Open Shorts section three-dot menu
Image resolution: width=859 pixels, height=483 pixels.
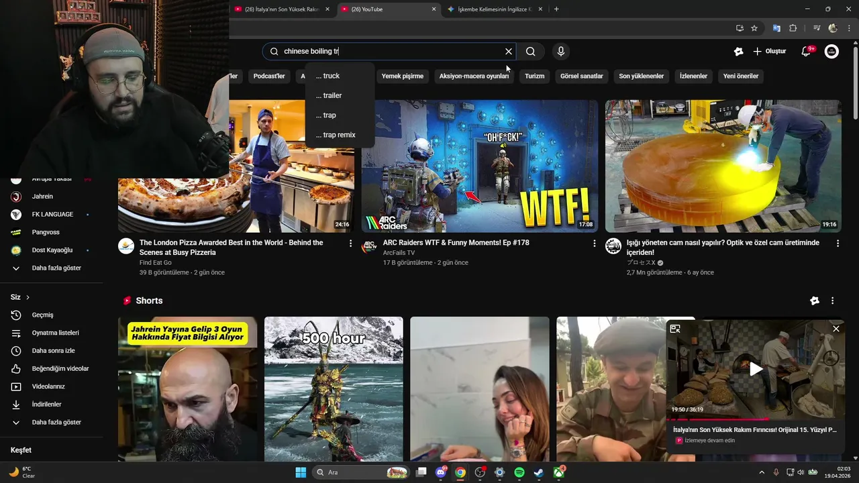point(832,301)
